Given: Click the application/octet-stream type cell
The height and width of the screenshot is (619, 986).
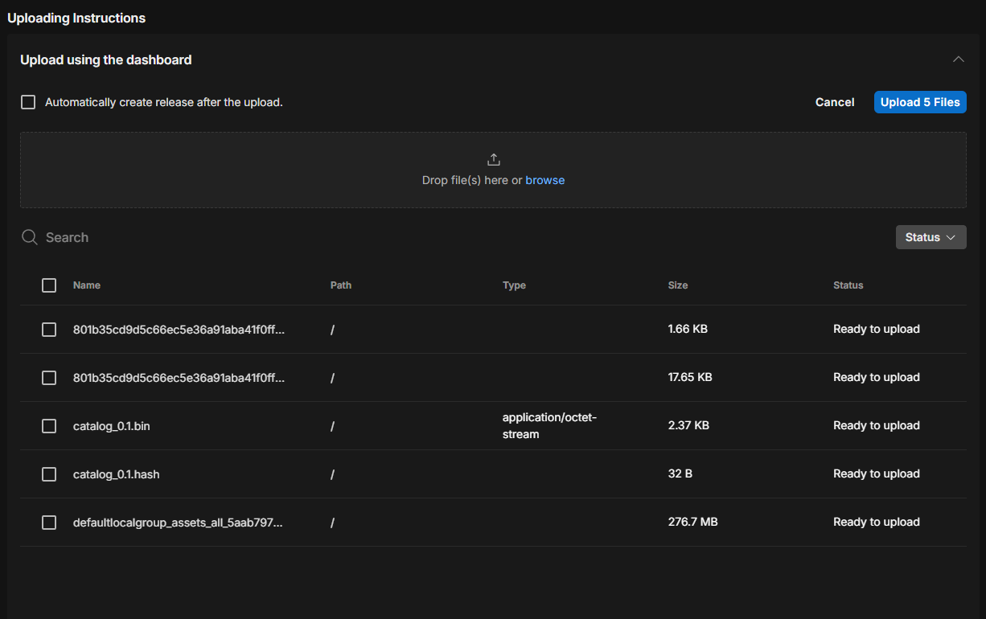Looking at the screenshot, I should coord(550,426).
